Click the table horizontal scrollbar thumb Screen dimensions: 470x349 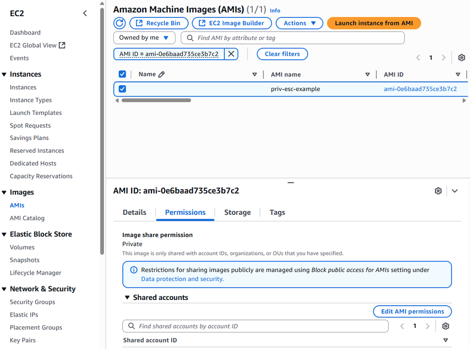pos(156,100)
